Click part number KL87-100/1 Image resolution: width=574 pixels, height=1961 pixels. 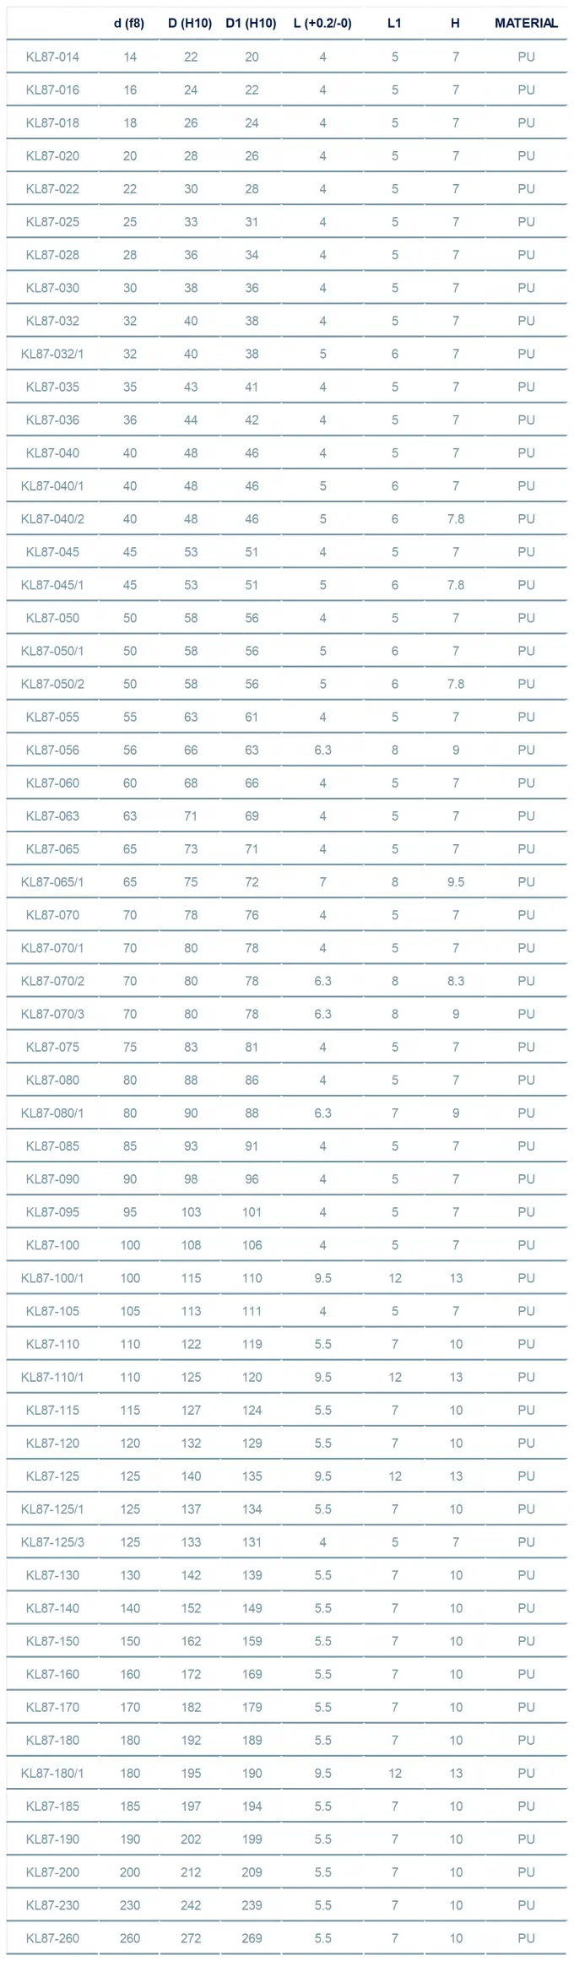click(x=52, y=1278)
